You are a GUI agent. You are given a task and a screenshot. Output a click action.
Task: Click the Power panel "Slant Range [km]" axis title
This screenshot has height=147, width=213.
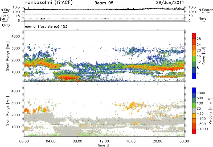(x=7, y=56)
